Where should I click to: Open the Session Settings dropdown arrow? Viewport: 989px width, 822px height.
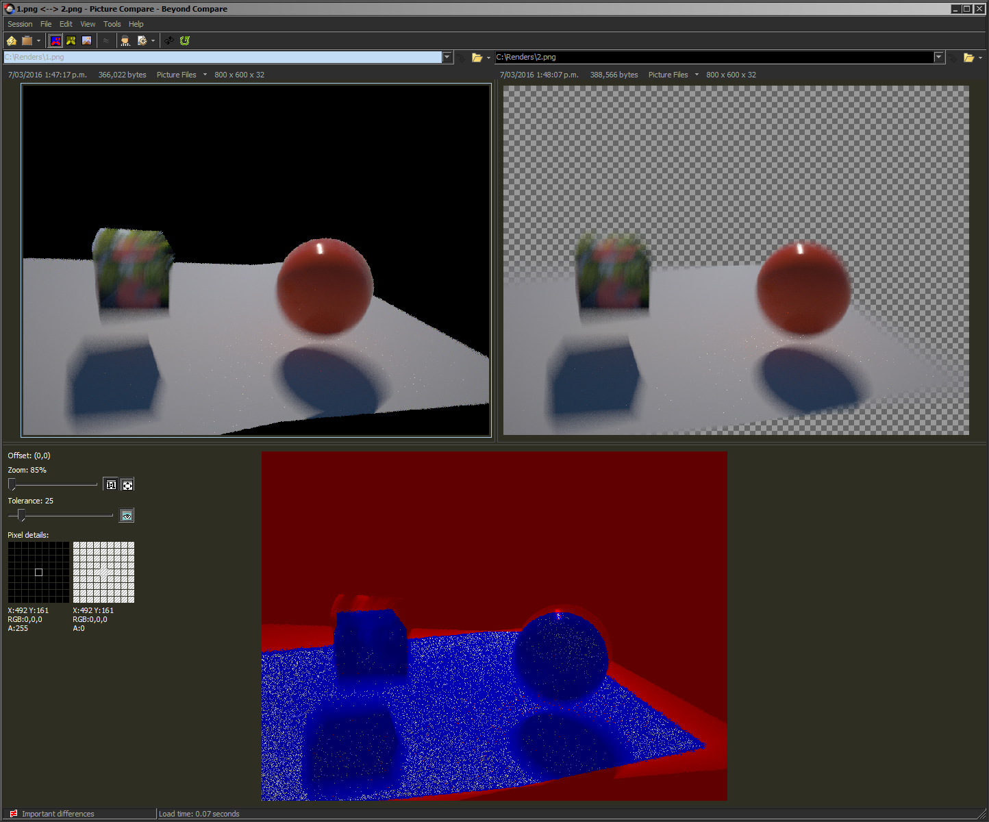[x=153, y=41]
